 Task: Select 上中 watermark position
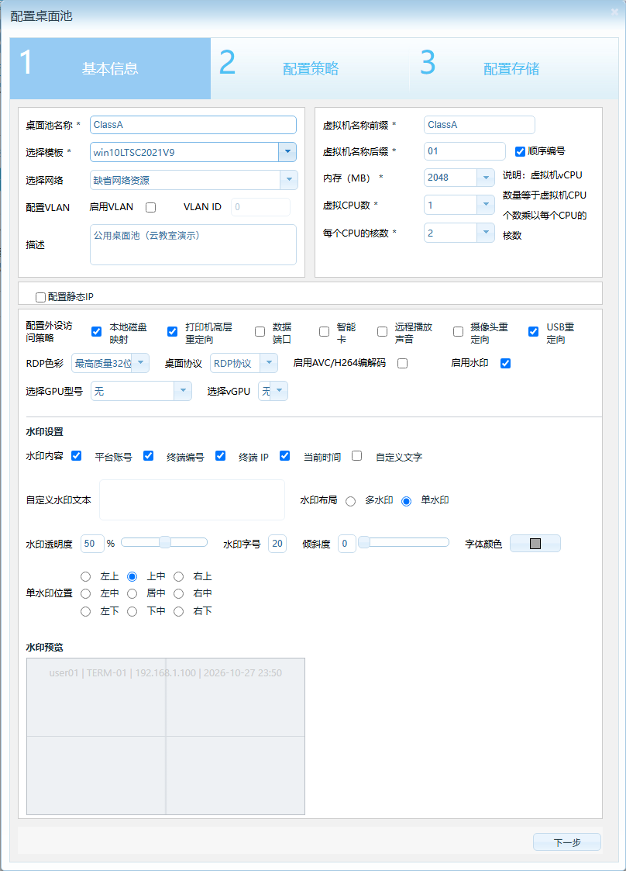(x=132, y=576)
